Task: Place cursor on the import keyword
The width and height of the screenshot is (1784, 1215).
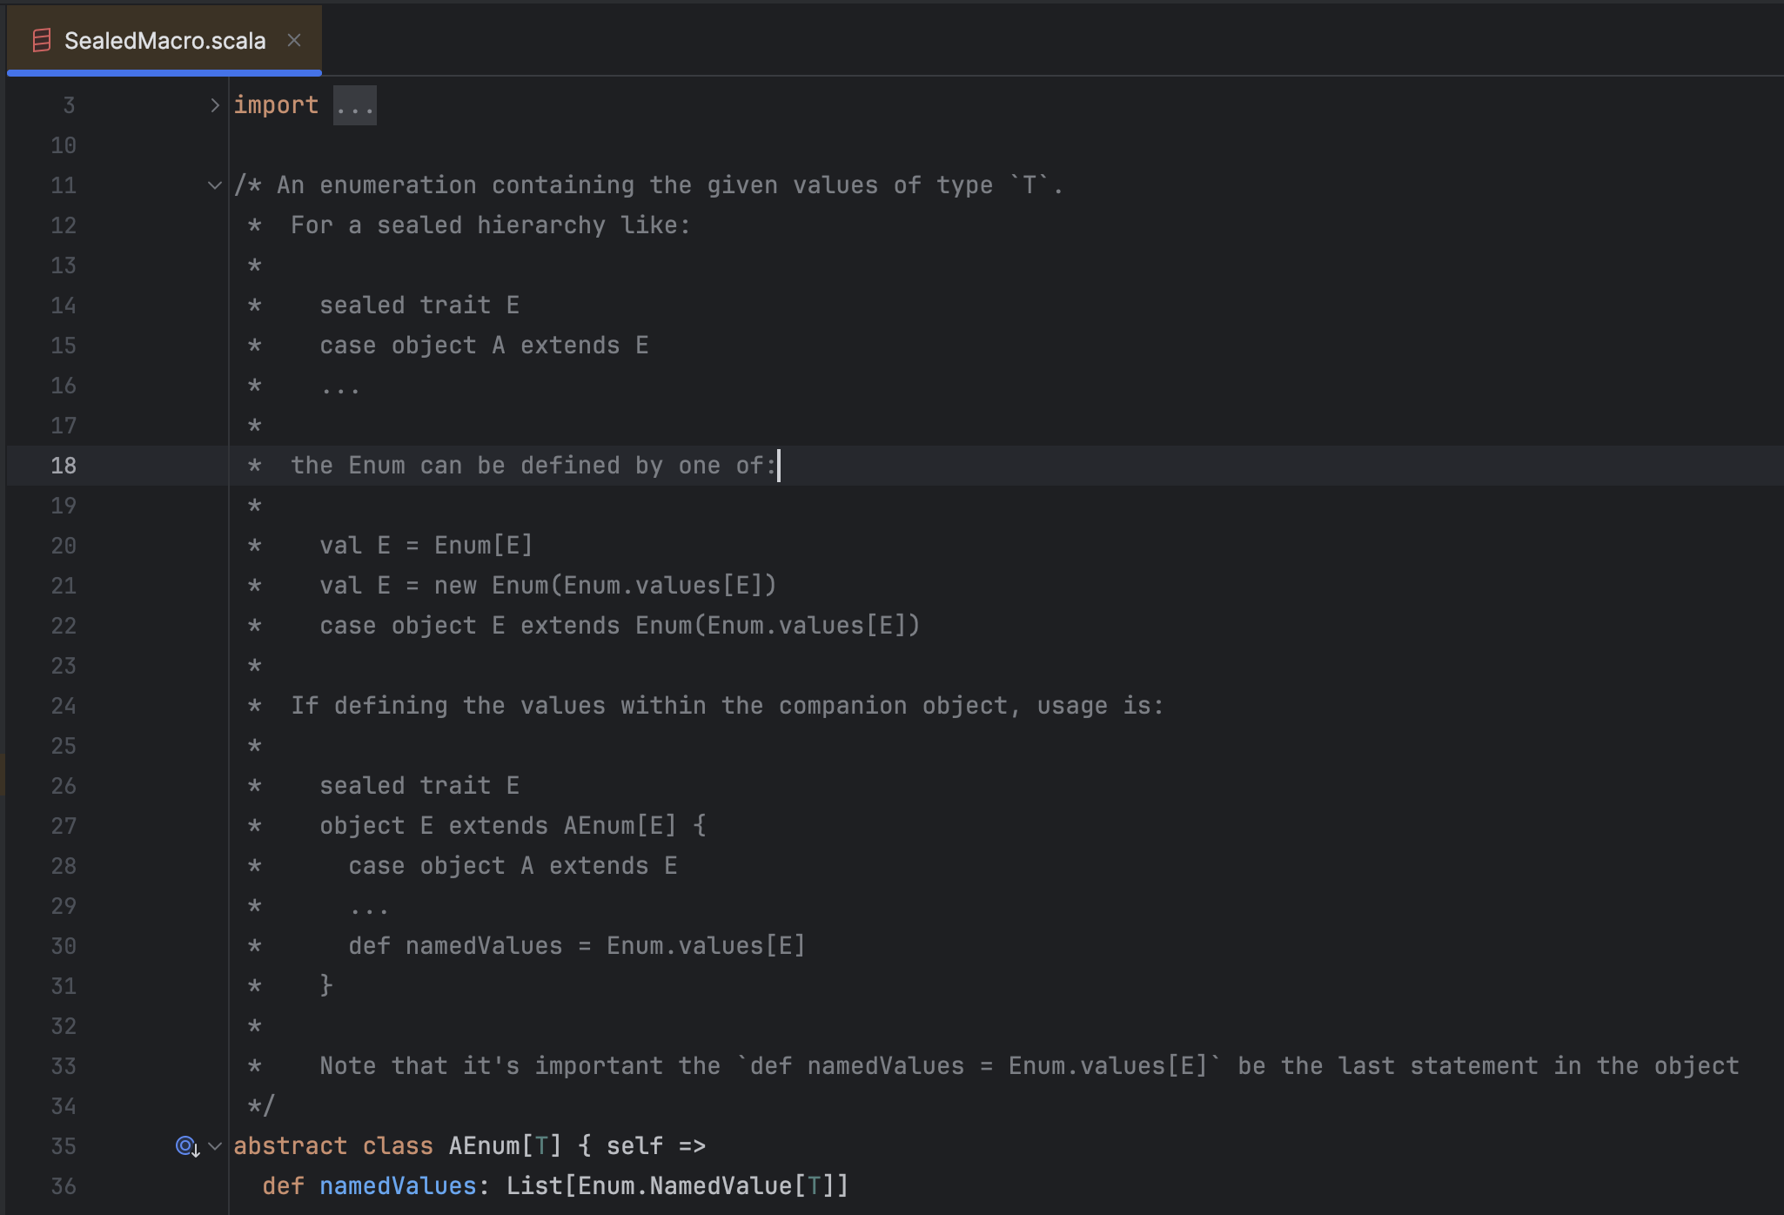Action: pyautogui.click(x=276, y=105)
